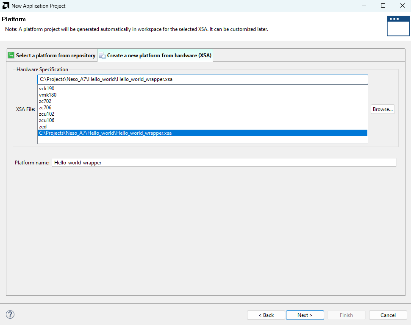
Task: Click the AMD logo in title bar
Action: click(x=6, y=6)
